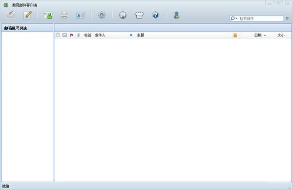This screenshot has width=293, height=190.
Task: Open the search options dropdown arrow
Action: coord(236,19)
